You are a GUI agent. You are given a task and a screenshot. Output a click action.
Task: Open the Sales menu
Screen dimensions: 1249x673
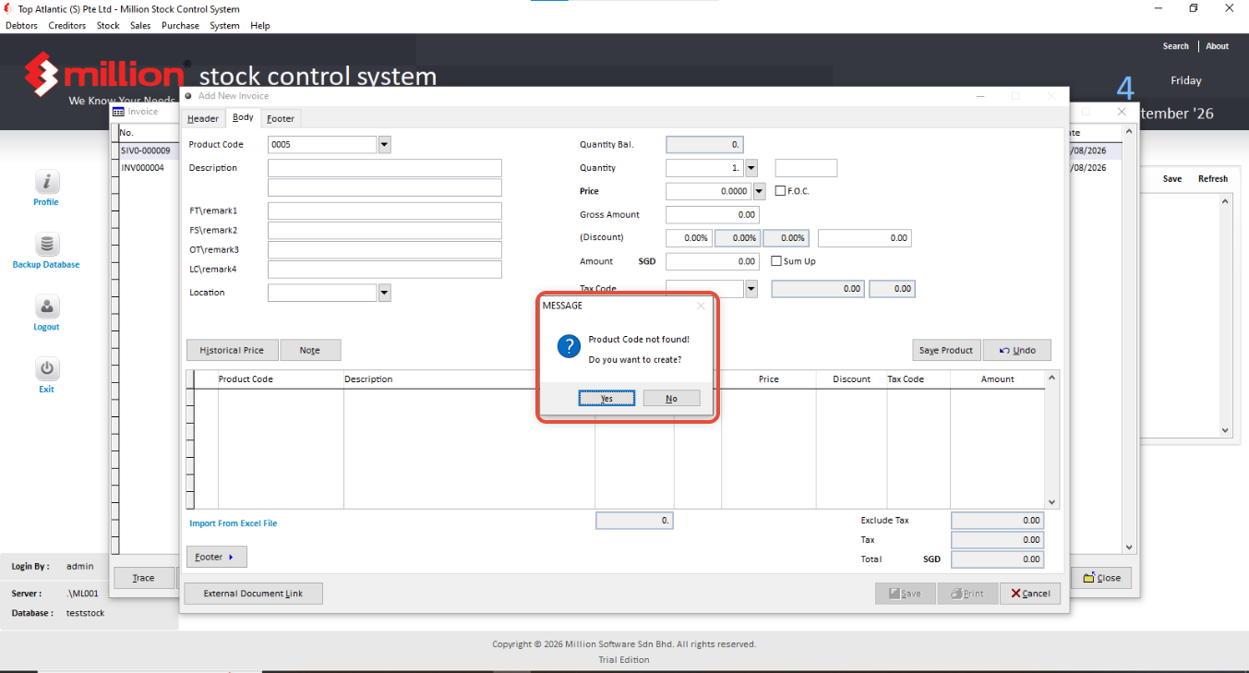click(140, 26)
